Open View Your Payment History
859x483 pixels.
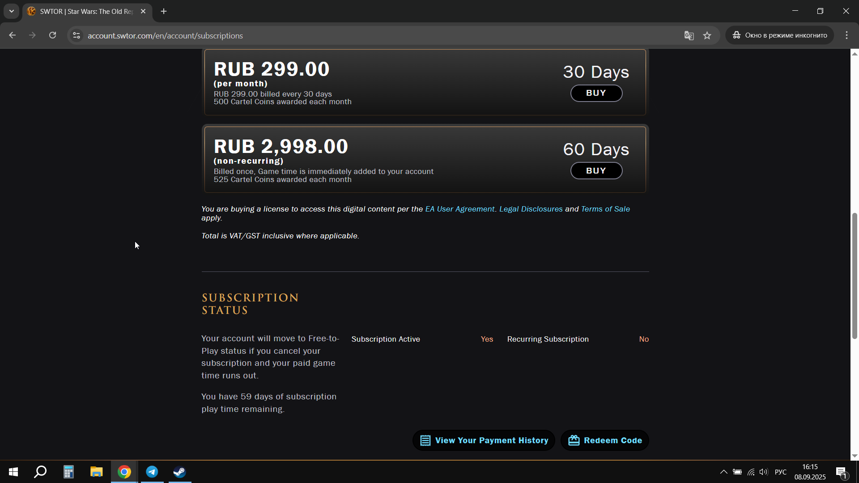(484, 441)
